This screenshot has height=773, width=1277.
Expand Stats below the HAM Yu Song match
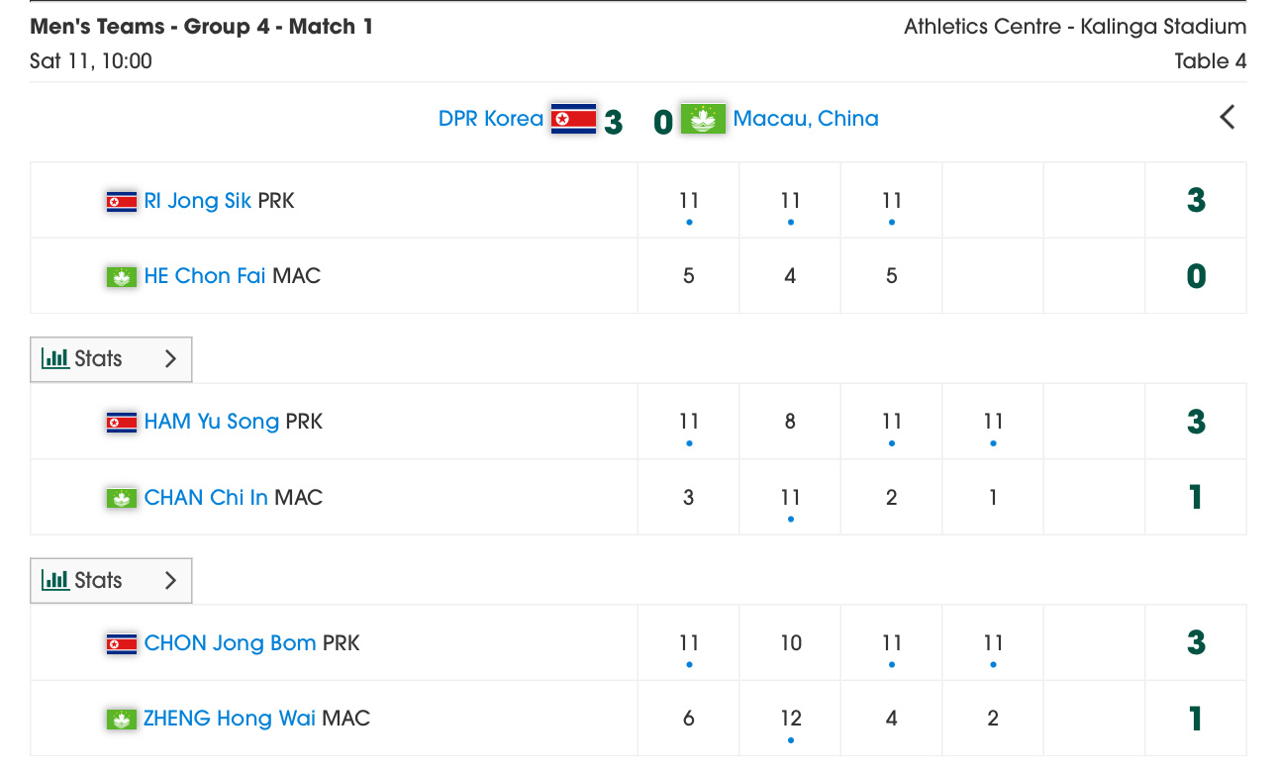pyautogui.click(x=111, y=581)
